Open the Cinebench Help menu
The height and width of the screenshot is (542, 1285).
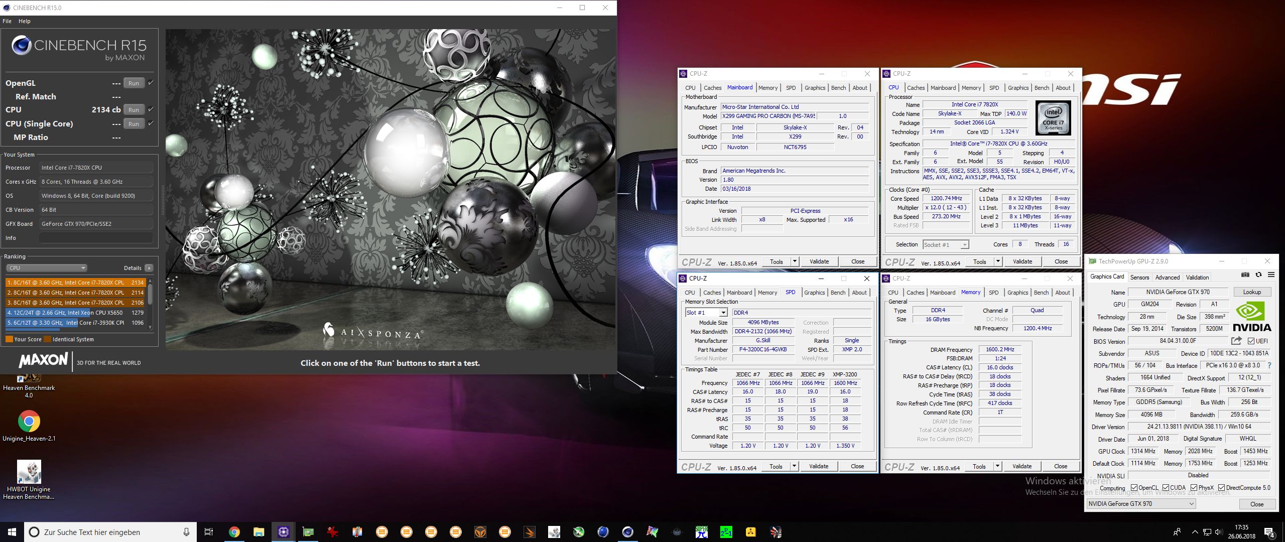[x=25, y=21]
